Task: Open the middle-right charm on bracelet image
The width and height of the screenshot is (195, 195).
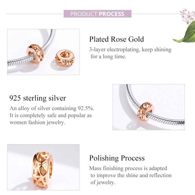Action: (148, 107)
